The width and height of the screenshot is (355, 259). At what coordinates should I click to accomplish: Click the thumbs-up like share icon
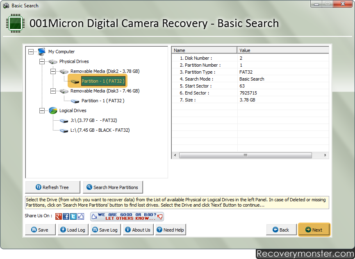click(81, 216)
